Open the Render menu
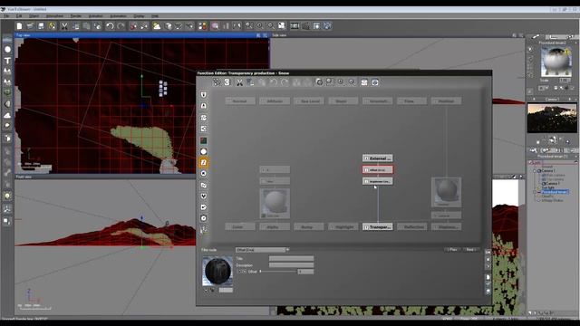Screen dimensions: 580x326 (76, 16)
